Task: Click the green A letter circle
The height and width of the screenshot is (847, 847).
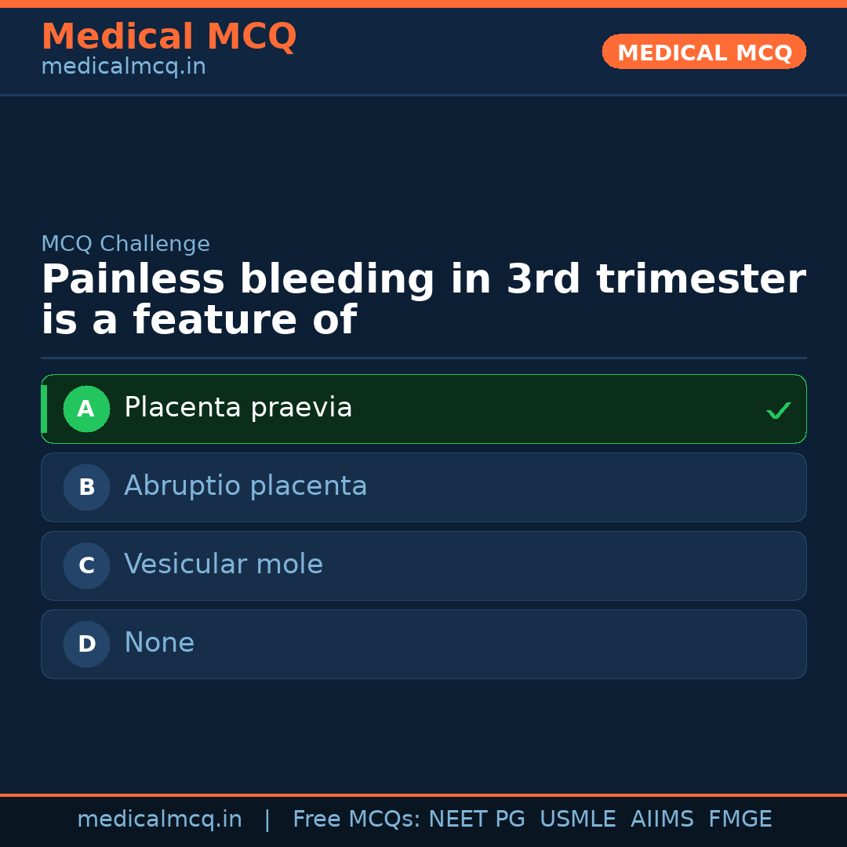Action: [x=86, y=409]
